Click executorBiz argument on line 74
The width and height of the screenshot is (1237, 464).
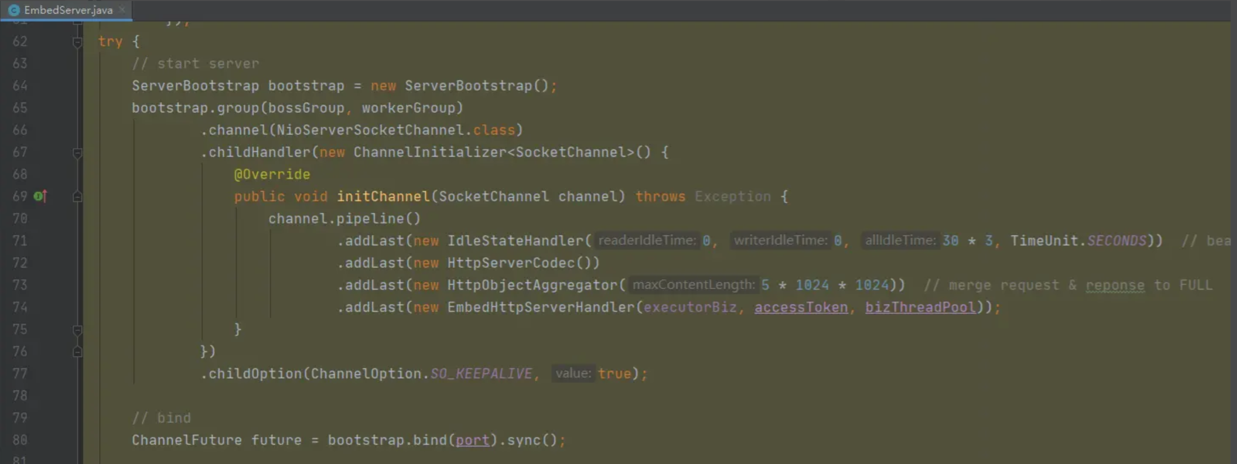690,307
